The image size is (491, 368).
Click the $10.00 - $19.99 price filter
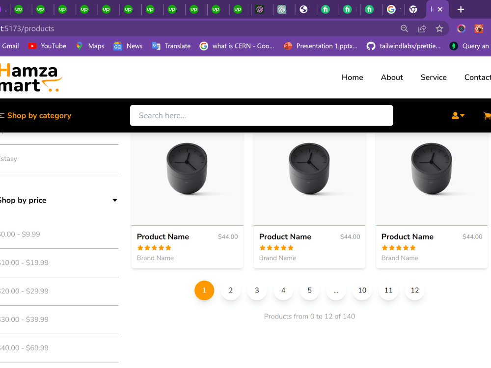[x=24, y=263]
